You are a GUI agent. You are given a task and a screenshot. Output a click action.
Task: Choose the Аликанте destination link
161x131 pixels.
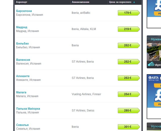[23, 76]
